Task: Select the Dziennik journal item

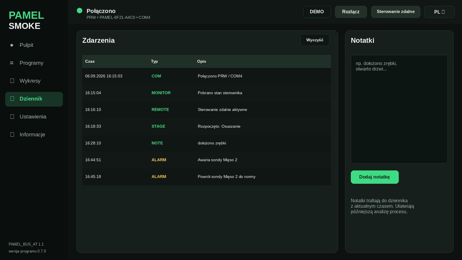Action: [34, 99]
